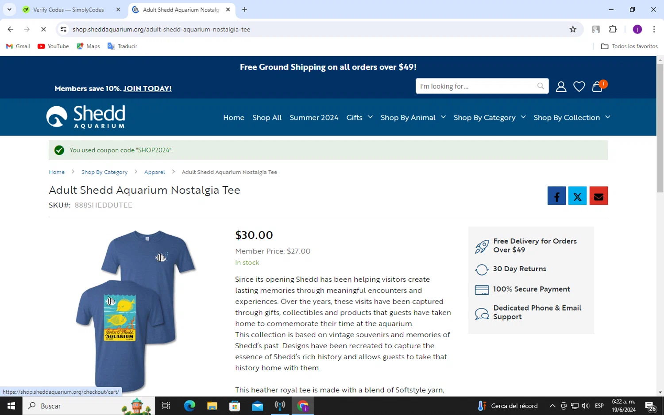Viewport: 664px width, 415px height.
Task: Close the Adult Shedd Aquarium tab
Action: coord(228,9)
